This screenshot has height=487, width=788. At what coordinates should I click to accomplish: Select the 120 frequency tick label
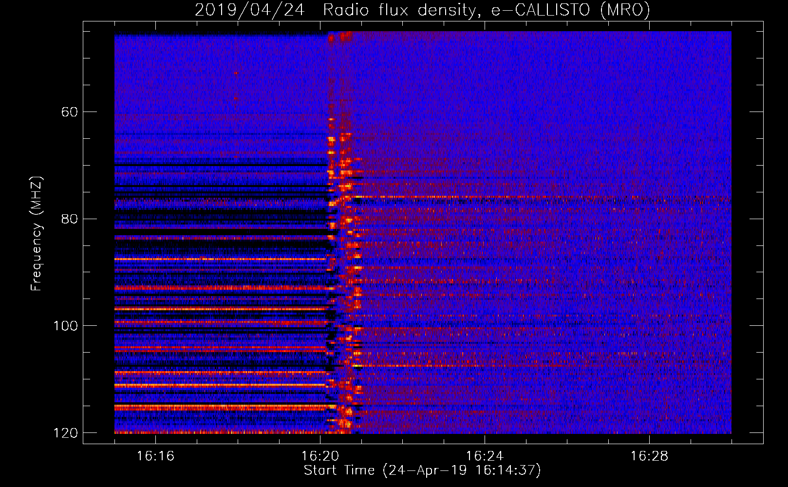pyautogui.click(x=66, y=433)
